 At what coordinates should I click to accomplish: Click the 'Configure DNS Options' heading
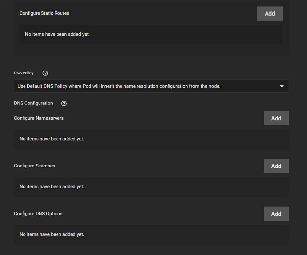pyautogui.click(x=38, y=214)
